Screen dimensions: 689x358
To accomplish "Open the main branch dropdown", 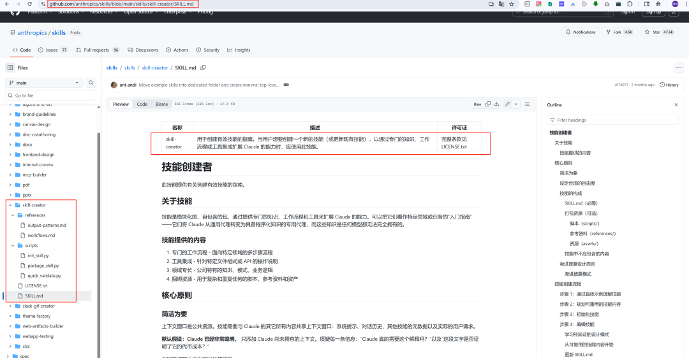I will (45, 83).
